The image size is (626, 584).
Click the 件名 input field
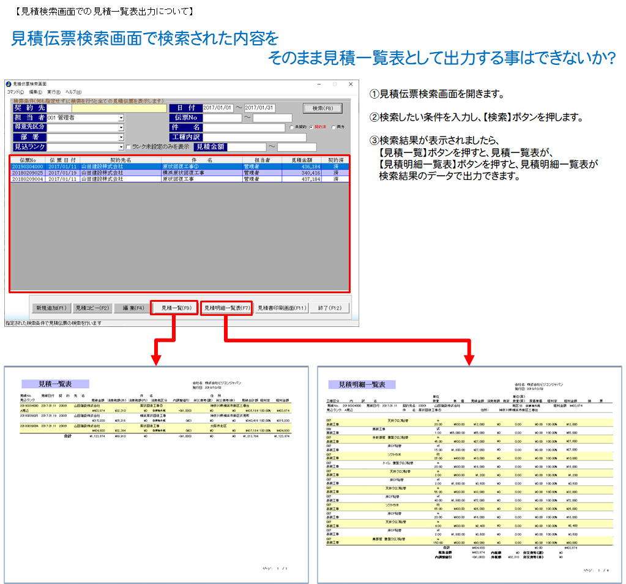pyautogui.click(x=245, y=127)
